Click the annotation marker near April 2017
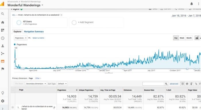 coord(130,69)
